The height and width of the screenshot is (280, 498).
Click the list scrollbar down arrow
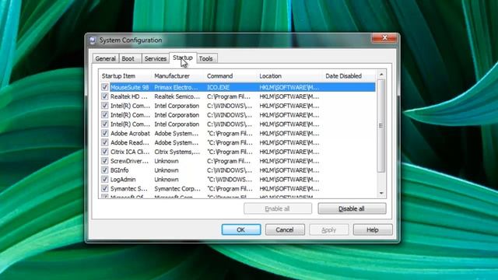[381, 193]
